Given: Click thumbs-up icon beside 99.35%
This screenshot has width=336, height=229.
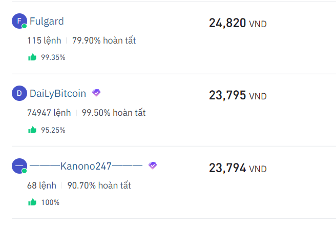Looking at the screenshot, I should pos(32,57).
